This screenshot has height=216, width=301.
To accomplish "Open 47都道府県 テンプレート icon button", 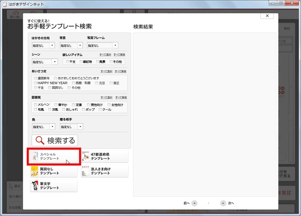I will click(x=105, y=157).
